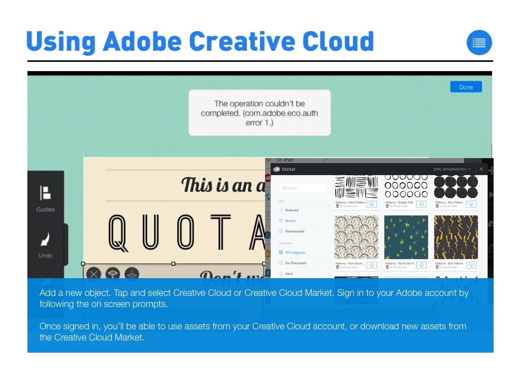Image resolution: width=520 pixels, height=379 pixels.
Task: Click the bring forward layer icon
Action: coord(132,274)
